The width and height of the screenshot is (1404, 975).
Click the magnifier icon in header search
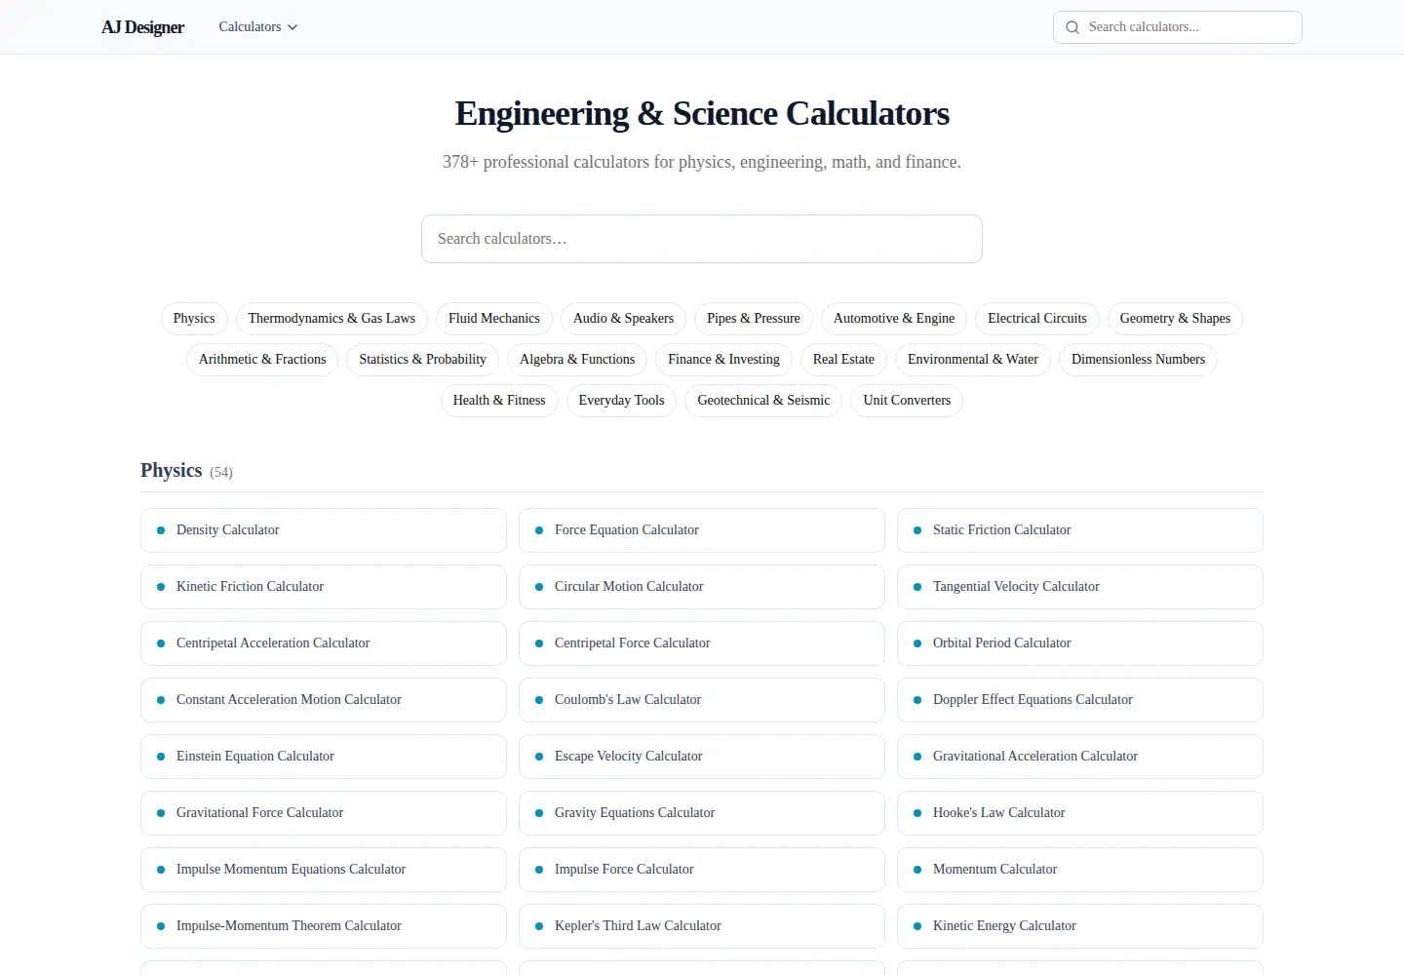[x=1072, y=27]
